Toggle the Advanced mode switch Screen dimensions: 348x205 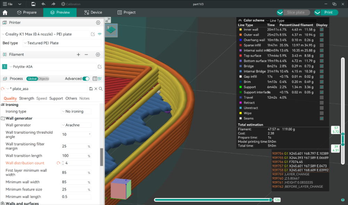[x=86, y=79]
